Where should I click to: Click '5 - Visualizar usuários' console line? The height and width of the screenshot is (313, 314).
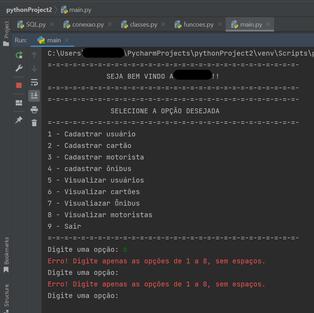[96, 180]
